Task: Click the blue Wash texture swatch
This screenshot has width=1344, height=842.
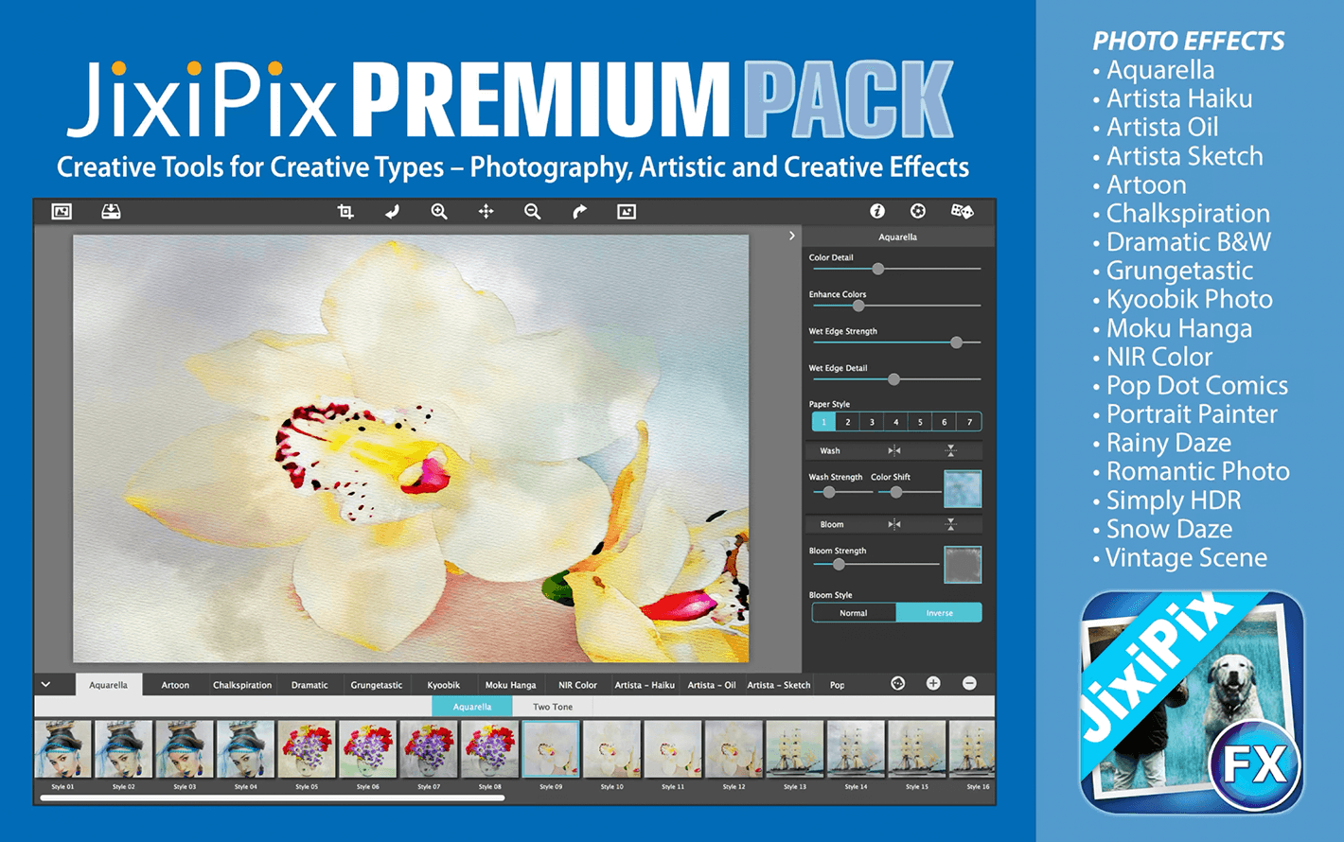Action: click(x=963, y=489)
